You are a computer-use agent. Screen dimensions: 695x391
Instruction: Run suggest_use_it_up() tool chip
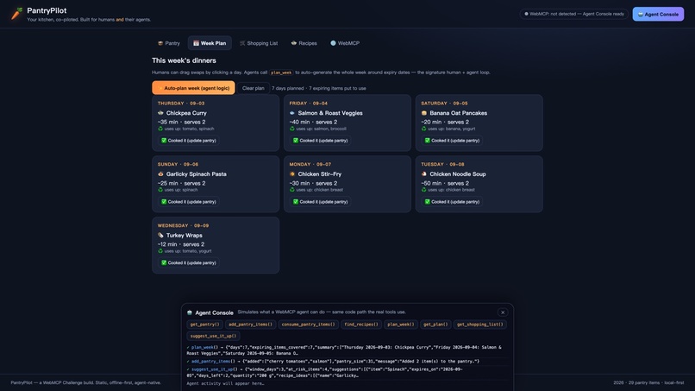tap(213, 336)
